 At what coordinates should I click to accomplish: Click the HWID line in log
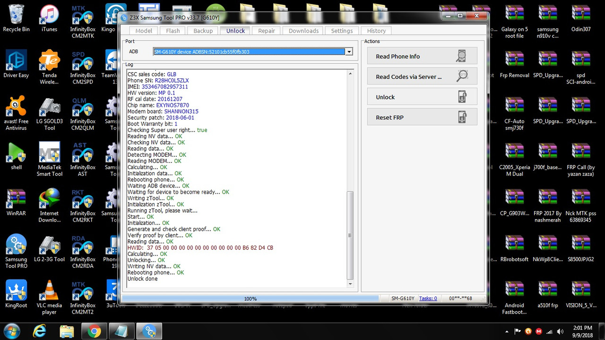click(200, 247)
